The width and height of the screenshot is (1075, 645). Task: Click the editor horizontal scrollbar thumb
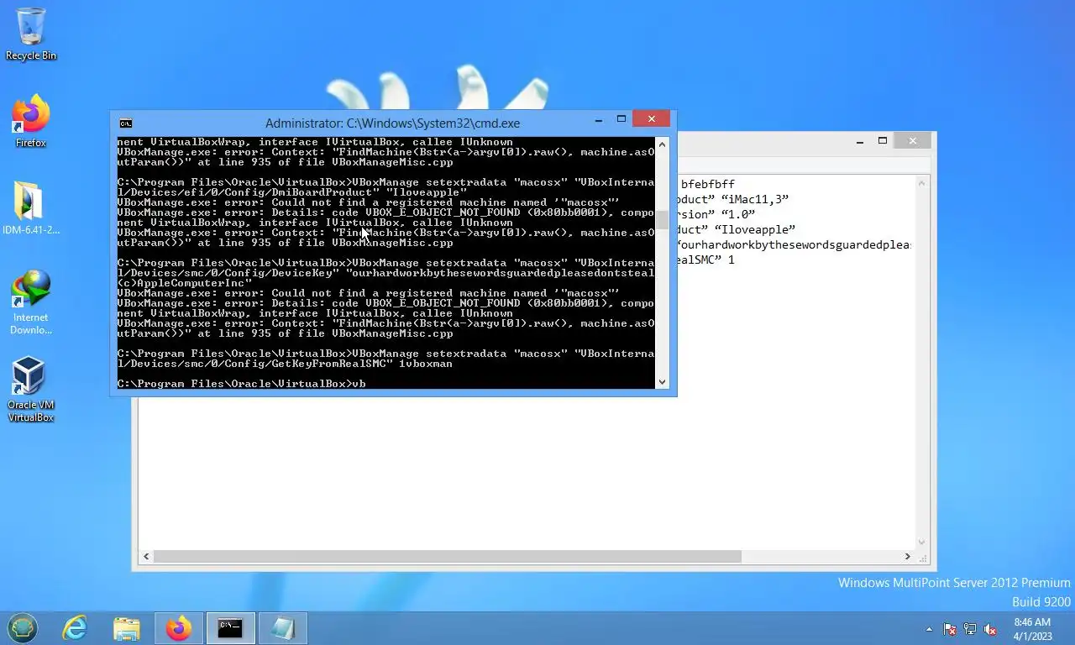click(448, 556)
